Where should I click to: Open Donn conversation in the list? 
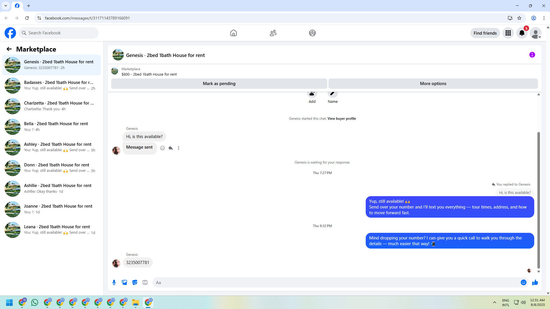(52, 168)
